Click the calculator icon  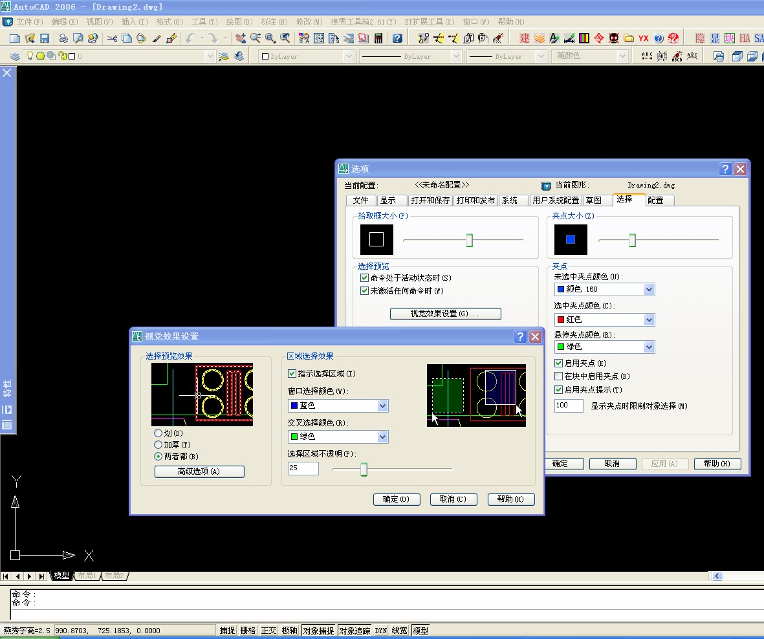click(378, 38)
